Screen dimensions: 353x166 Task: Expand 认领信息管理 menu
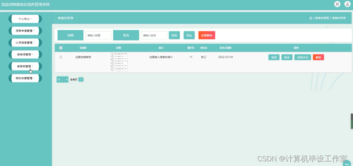pyautogui.click(x=25, y=42)
